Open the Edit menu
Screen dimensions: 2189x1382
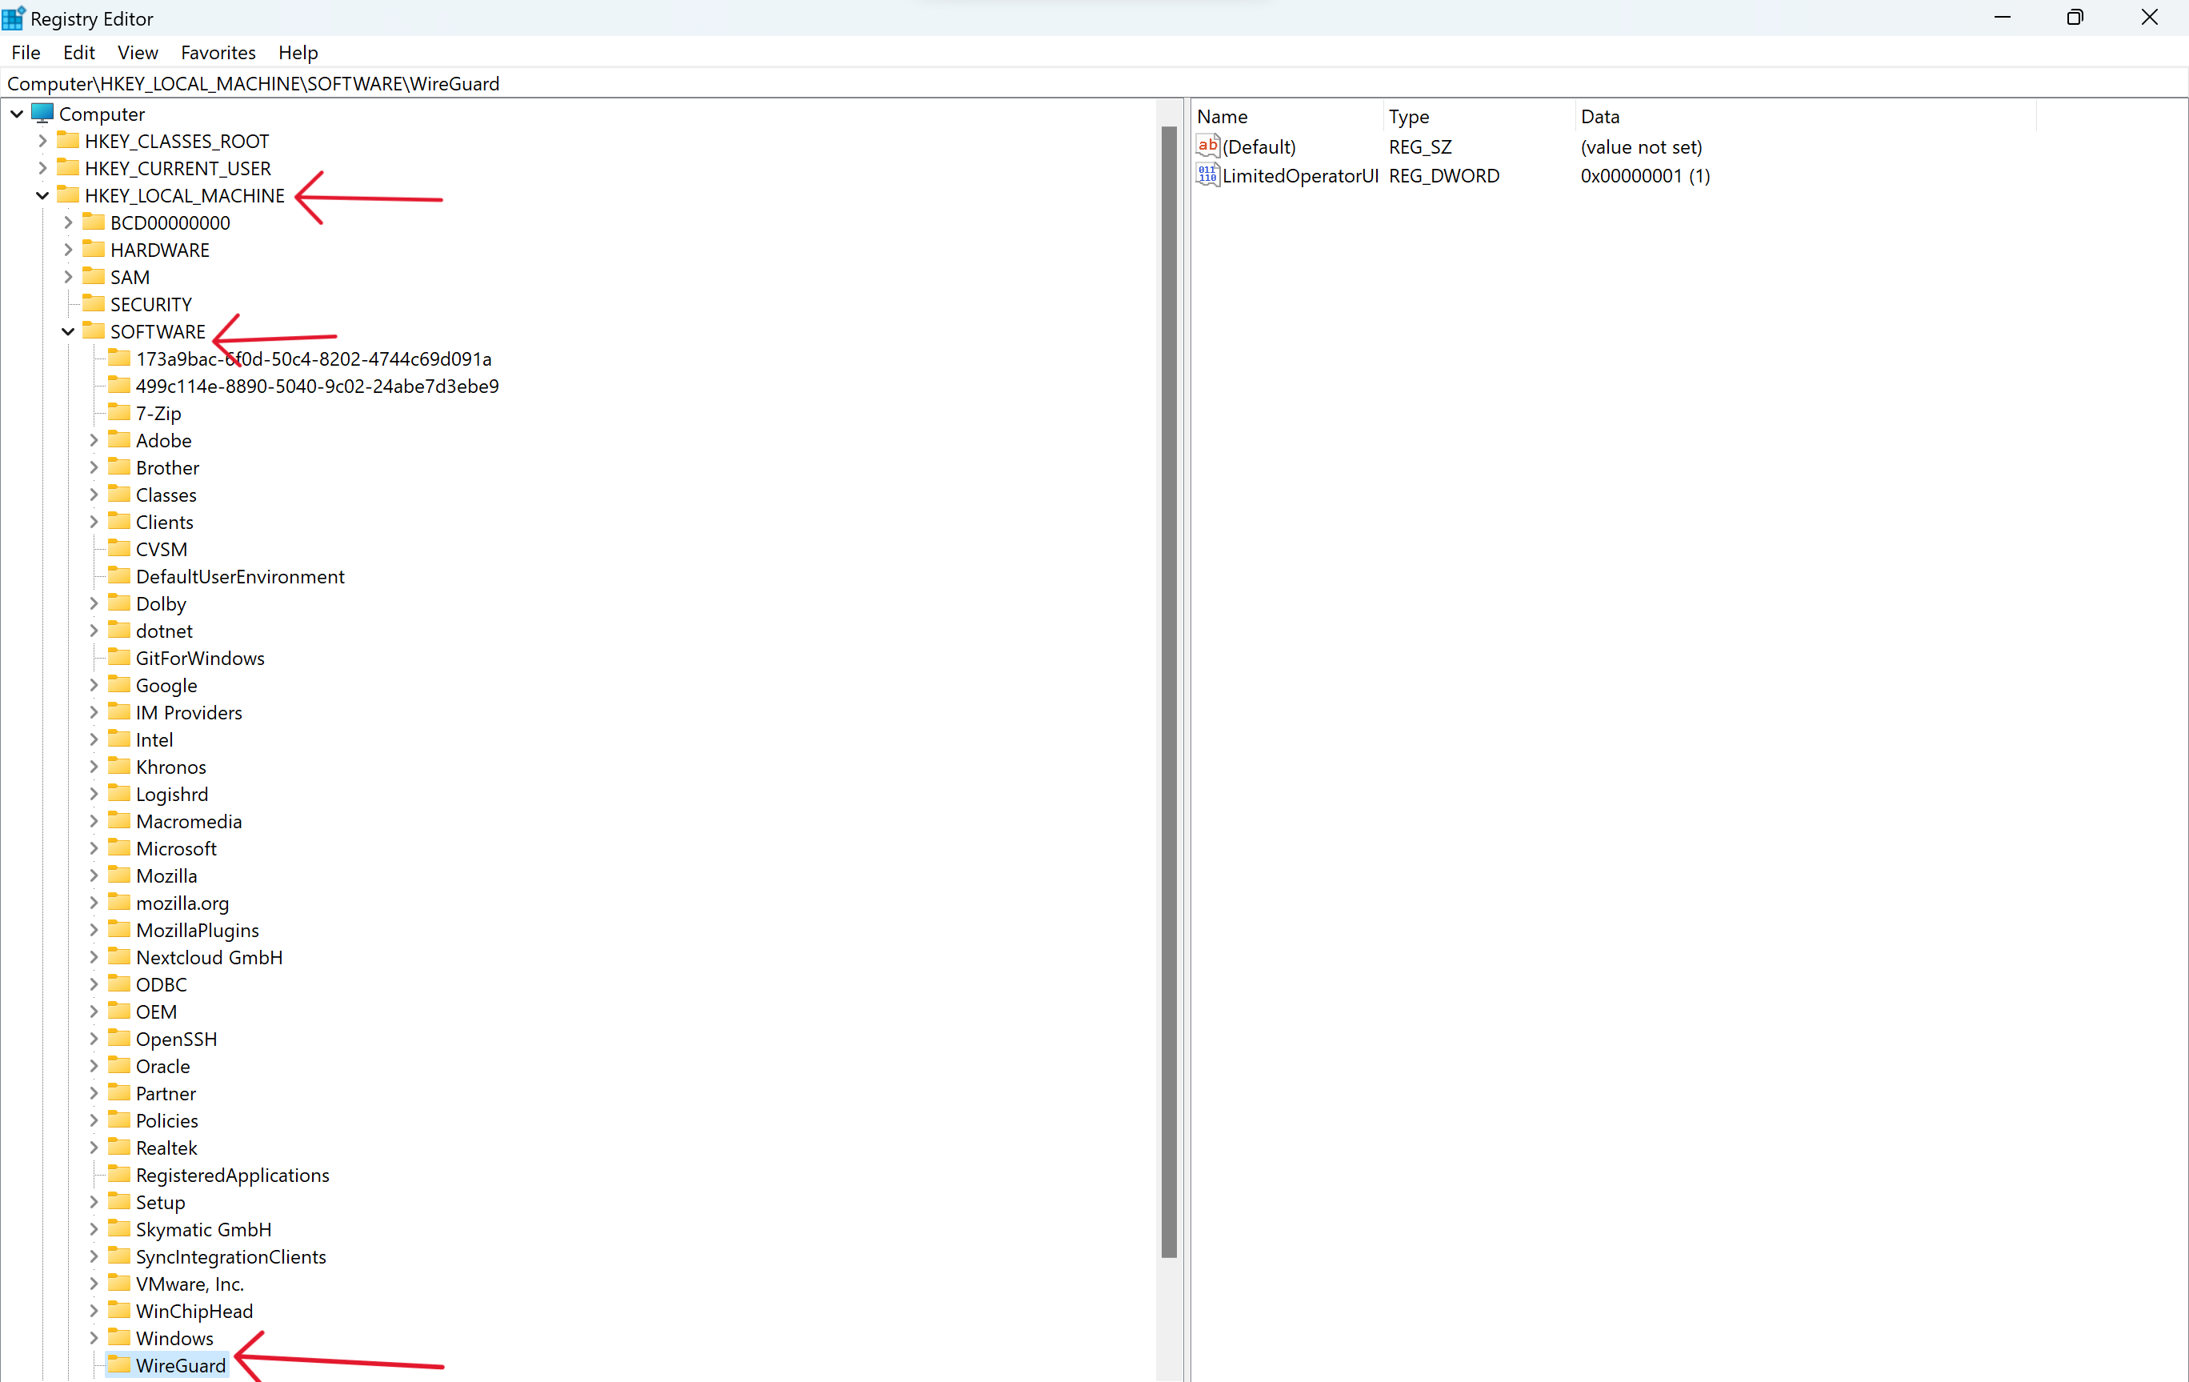click(x=79, y=53)
